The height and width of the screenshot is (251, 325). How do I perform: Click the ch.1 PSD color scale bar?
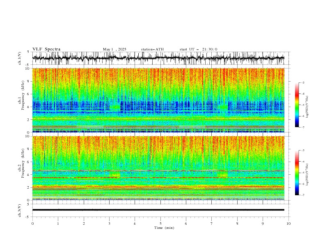point(297,105)
